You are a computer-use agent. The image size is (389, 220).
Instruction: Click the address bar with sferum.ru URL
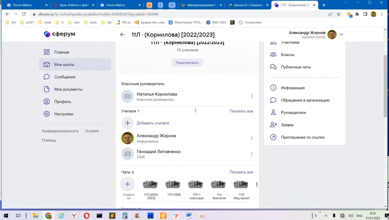coord(180,14)
